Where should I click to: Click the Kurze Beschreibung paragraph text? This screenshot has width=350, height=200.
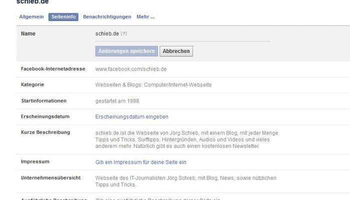(x=186, y=139)
